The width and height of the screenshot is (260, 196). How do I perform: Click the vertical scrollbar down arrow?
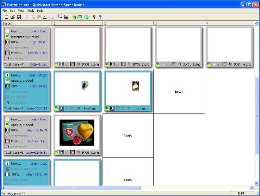(256, 183)
